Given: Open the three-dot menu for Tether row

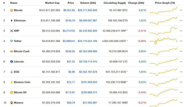Looking at the screenshot, I should tap(181, 41).
